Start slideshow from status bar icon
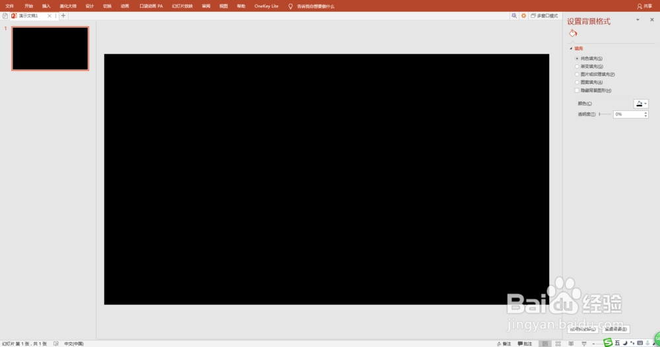The image size is (660, 347). 584,344
